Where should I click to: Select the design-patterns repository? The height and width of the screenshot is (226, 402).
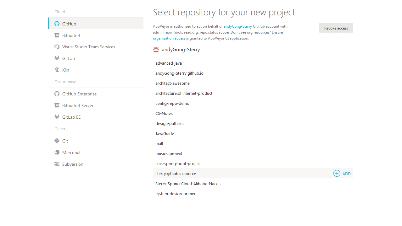253,123
